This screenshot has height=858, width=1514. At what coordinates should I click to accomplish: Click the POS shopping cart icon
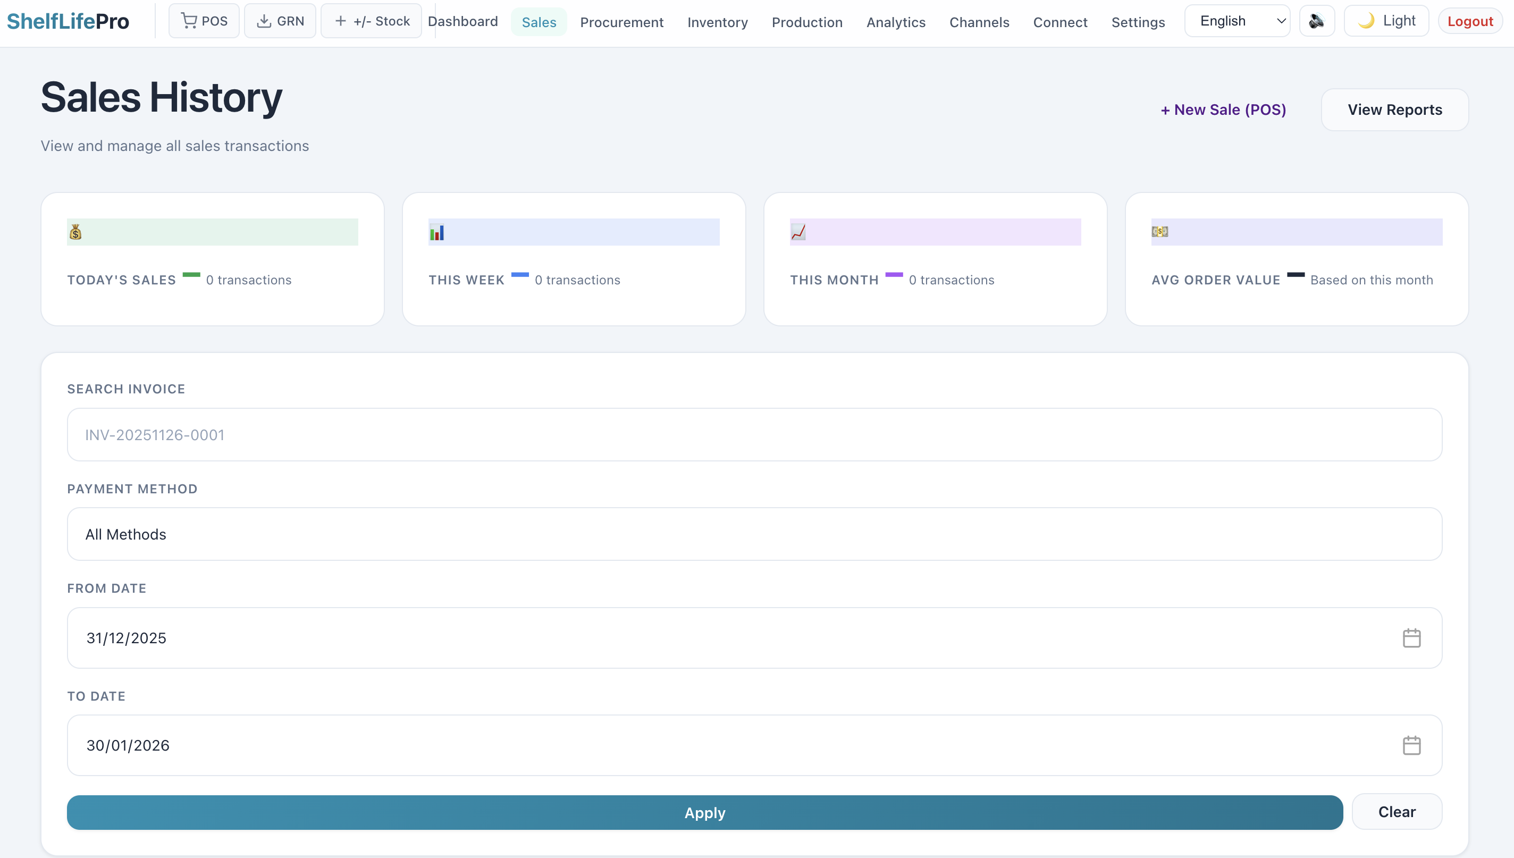point(189,21)
